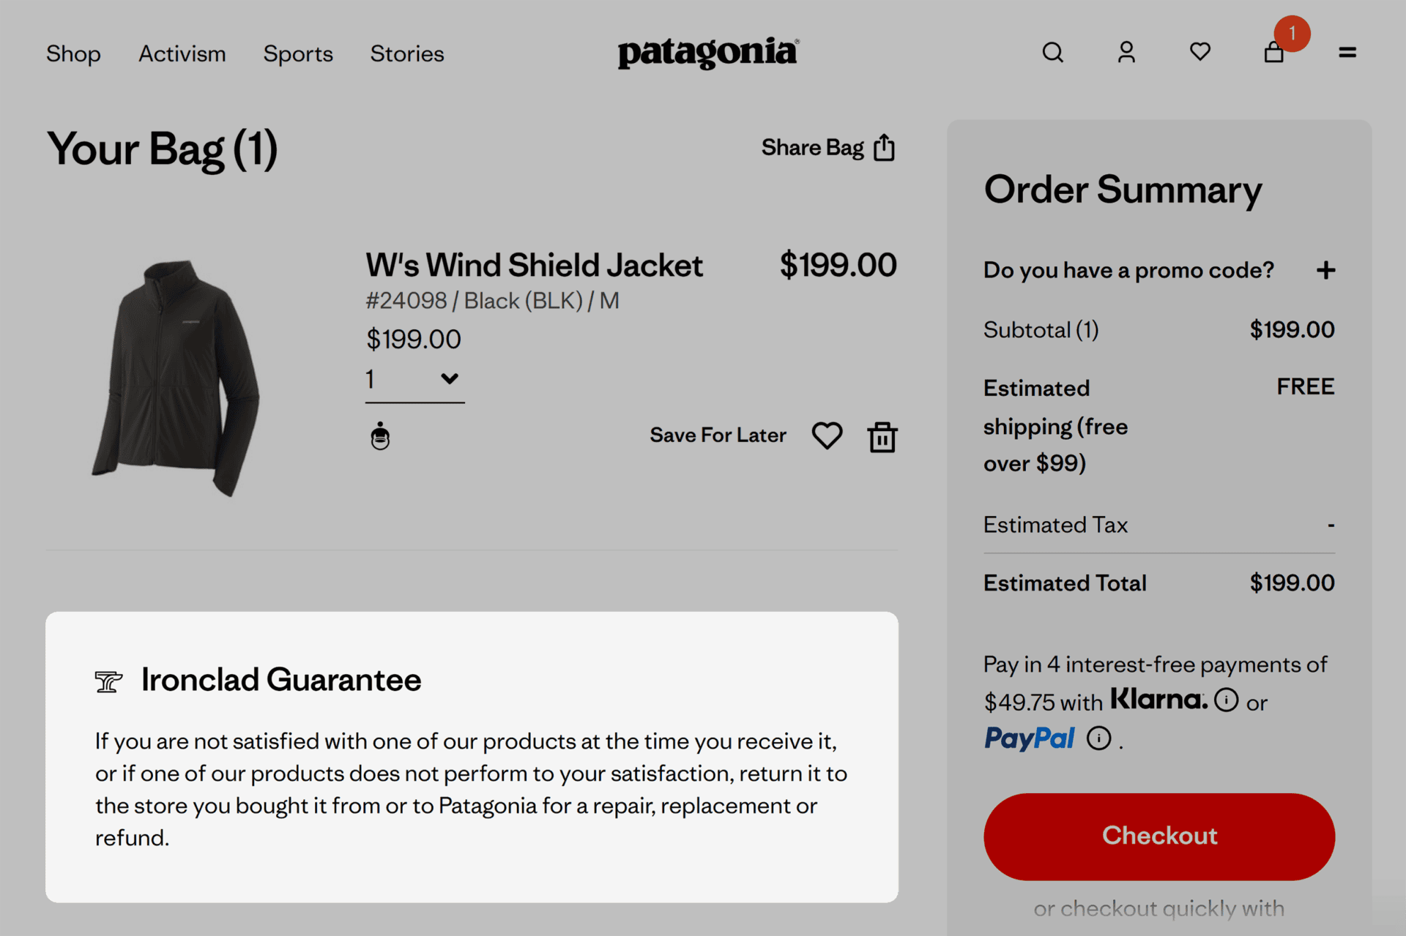Open the hamburger menu icon
1406x936 pixels.
1347,53
